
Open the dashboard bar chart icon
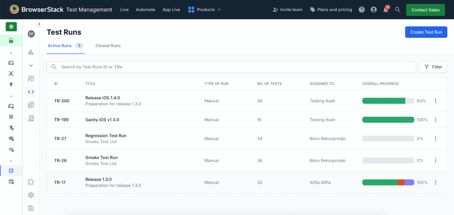tap(31, 52)
